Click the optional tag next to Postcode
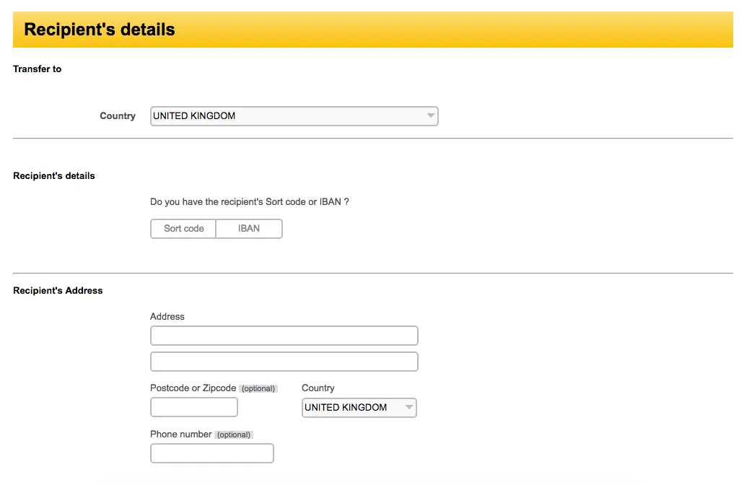Image resolution: width=752 pixels, height=485 pixels. point(258,389)
